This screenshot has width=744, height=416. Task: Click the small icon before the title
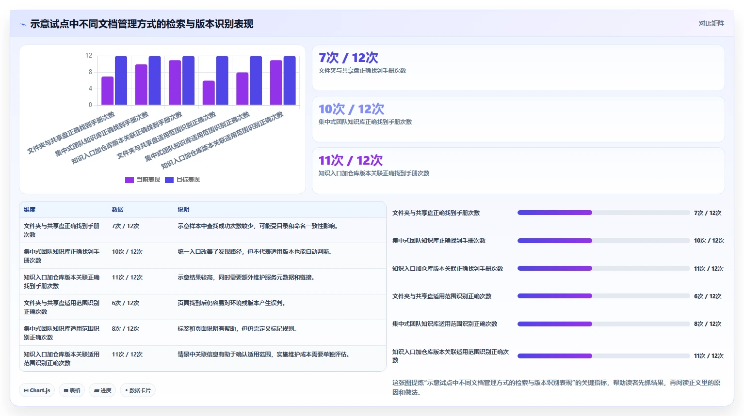click(23, 24)
